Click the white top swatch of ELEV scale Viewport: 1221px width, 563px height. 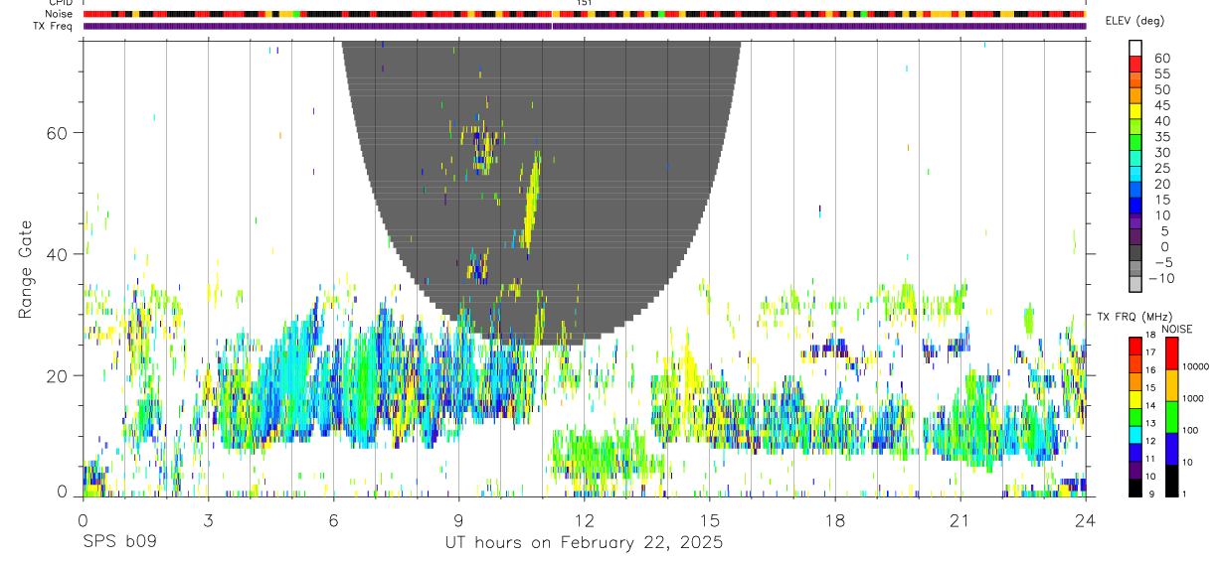click(1135, 48)
